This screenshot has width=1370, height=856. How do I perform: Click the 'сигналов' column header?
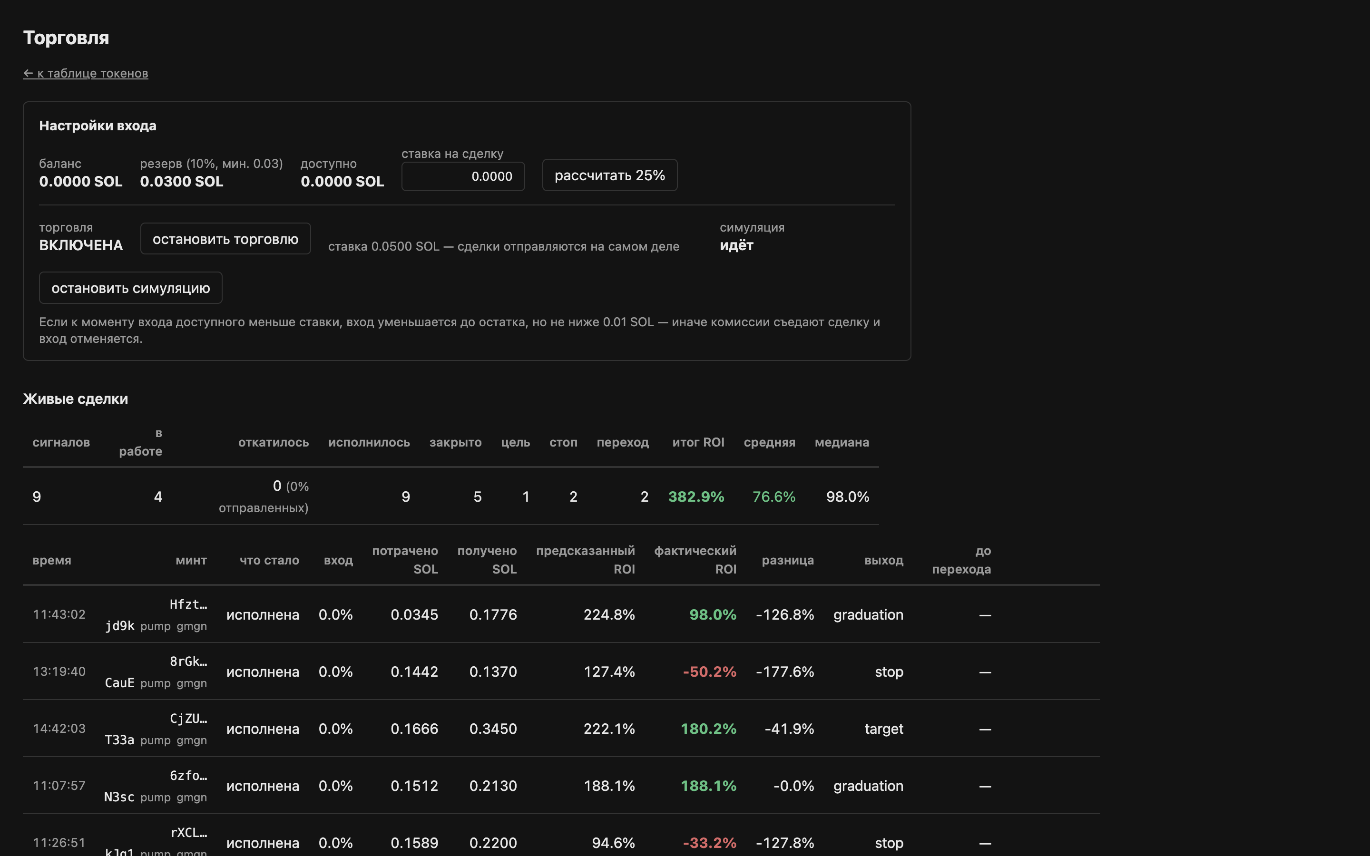point(61,442)
